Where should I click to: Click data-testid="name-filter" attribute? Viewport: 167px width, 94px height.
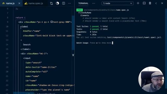click(x=41, y=67)
